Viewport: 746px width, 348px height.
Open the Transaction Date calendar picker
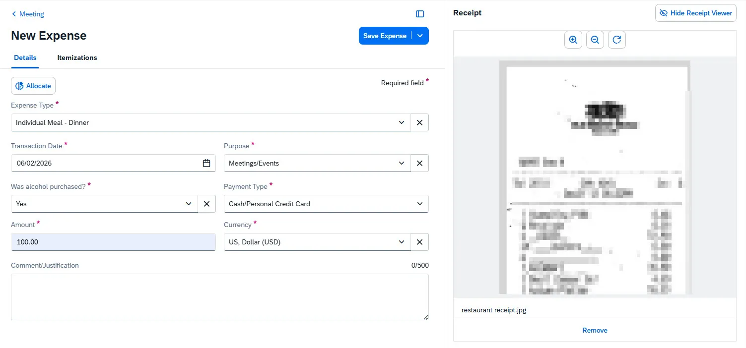(206, 163)
